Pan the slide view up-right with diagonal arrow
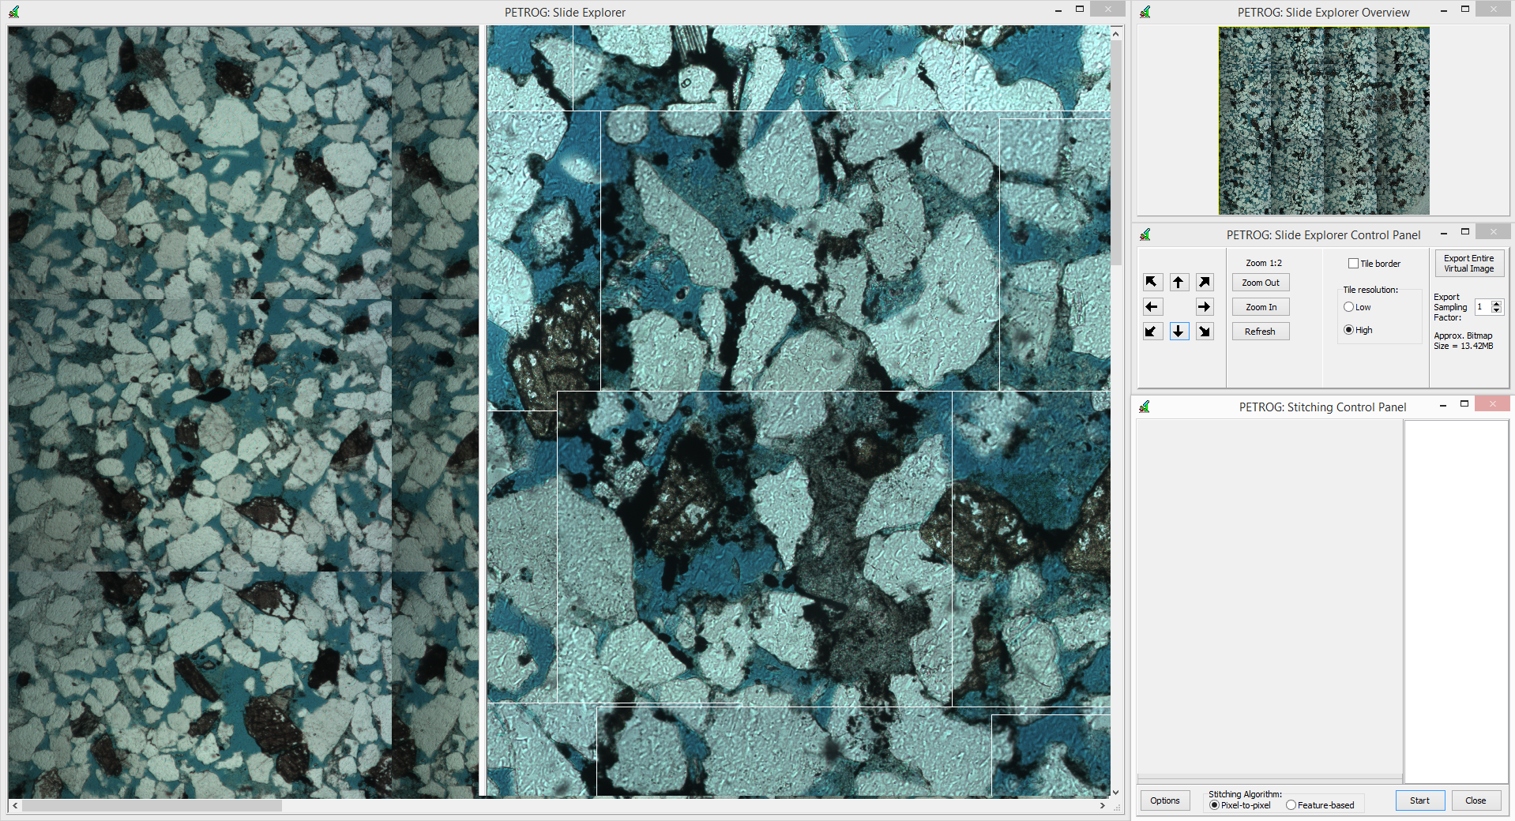Viewport: 1515px width, 821px height. click(1205, 283)
